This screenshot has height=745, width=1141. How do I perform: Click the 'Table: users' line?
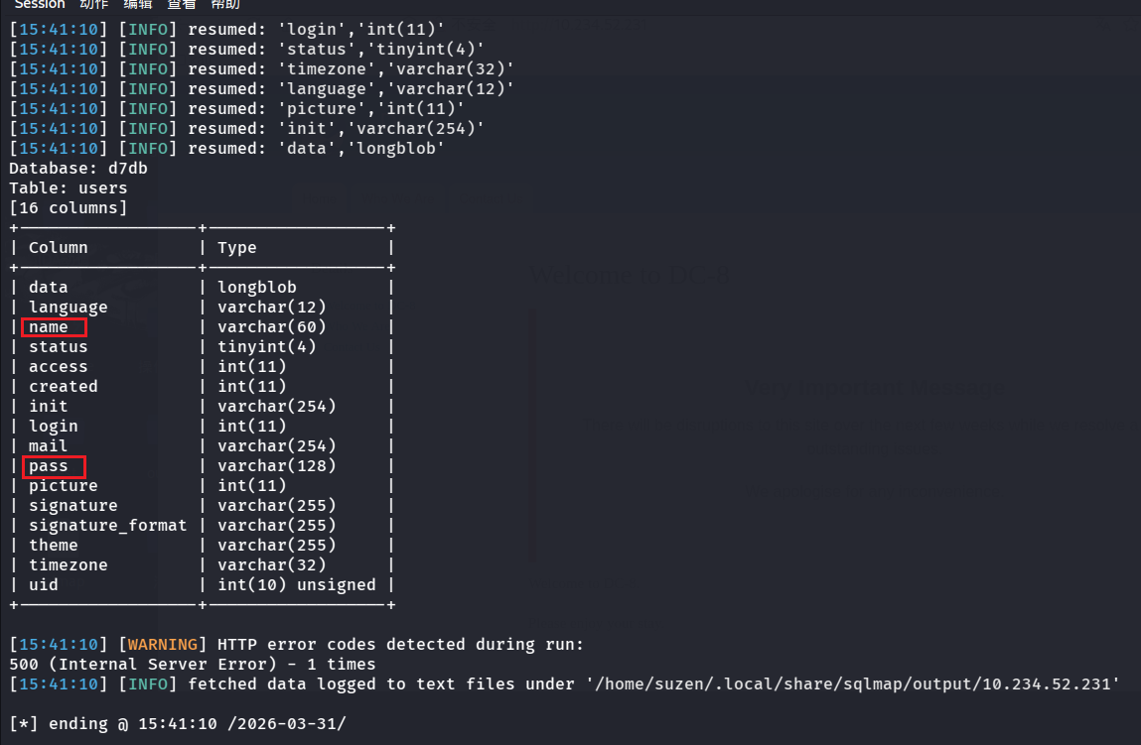pyautogui.click(x=69, y=187)
